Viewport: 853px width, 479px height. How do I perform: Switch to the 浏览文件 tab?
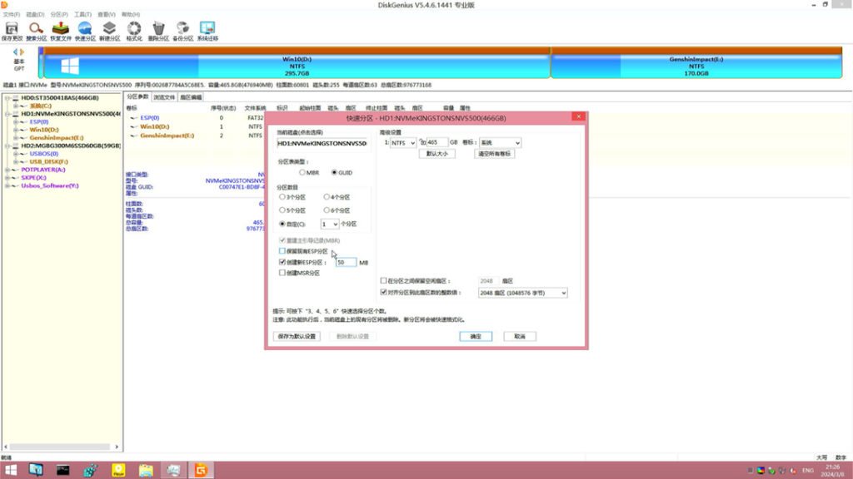coord(163,97)
